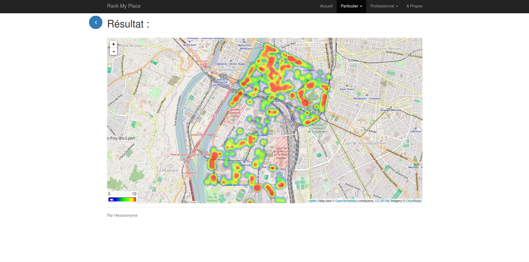Expand the Particulier dropdown menu
This screenshot has height=262, width=529.
pos(351,6)
